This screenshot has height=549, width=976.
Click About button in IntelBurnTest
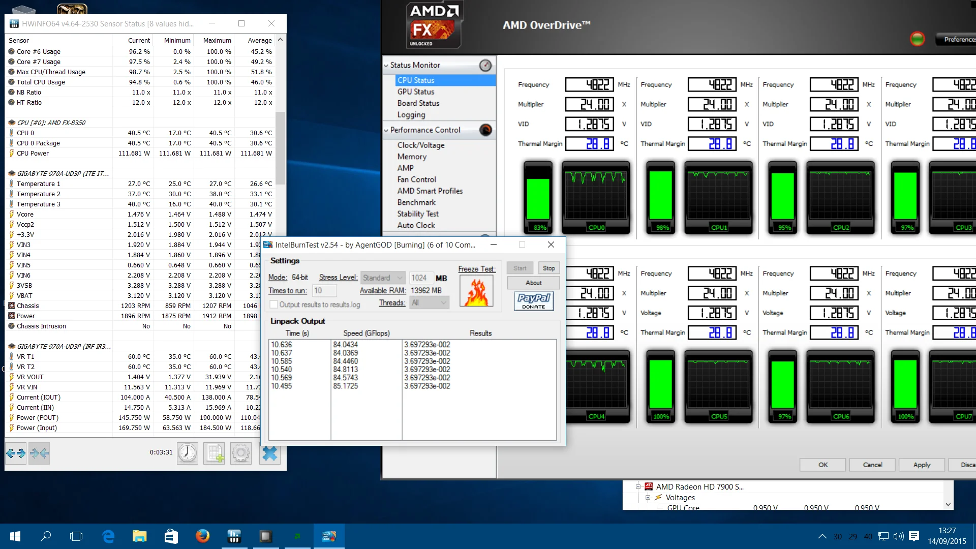click(534, 283)
